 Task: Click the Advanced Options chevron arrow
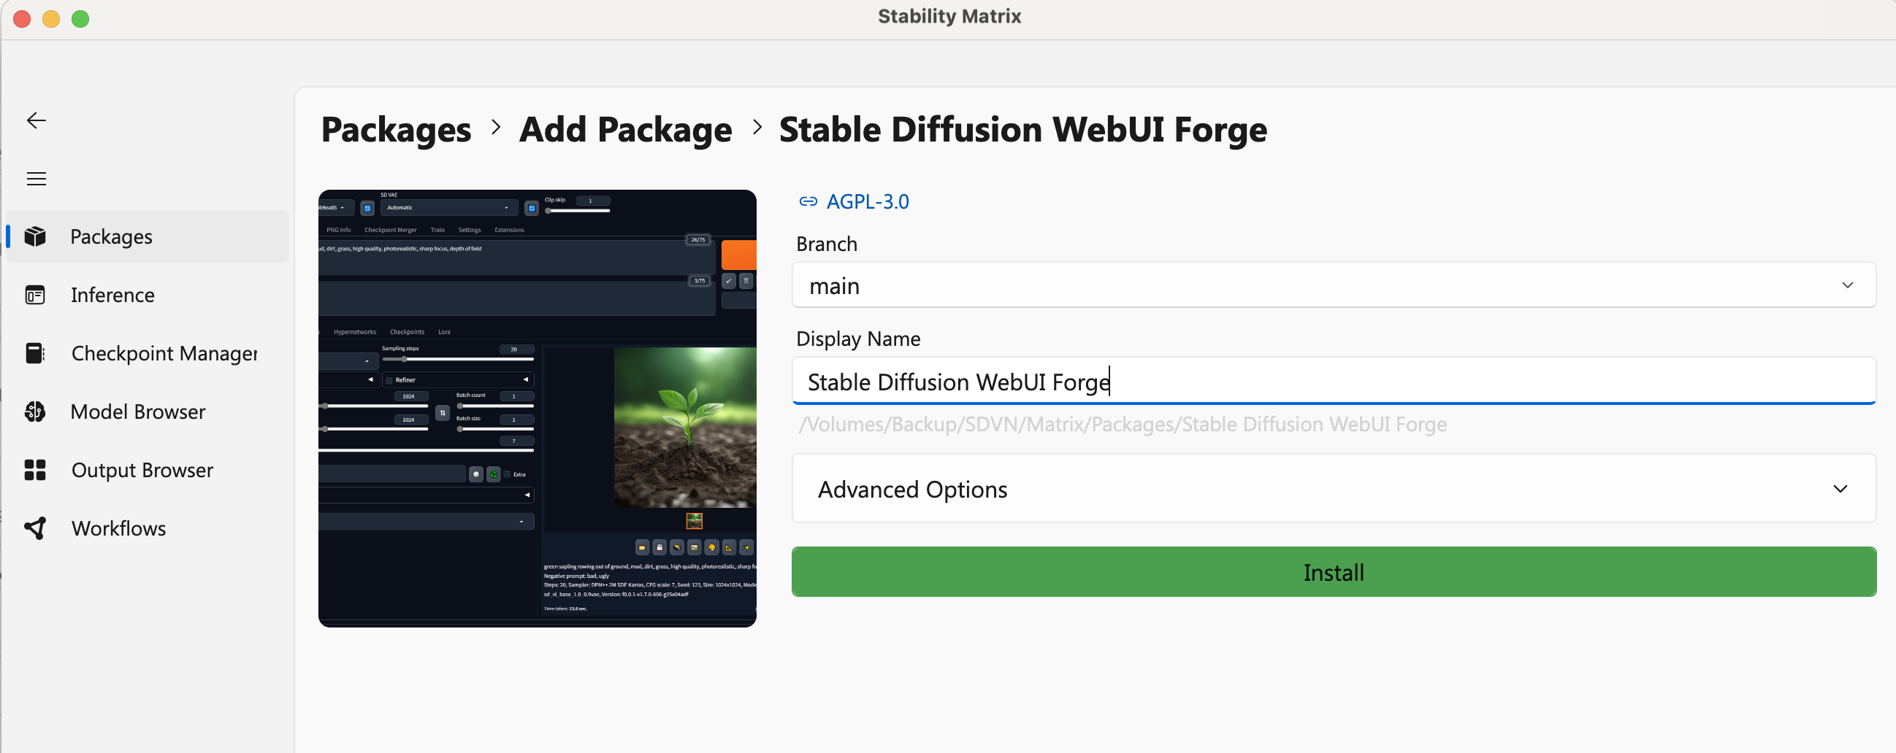(x=1840, y=489)
